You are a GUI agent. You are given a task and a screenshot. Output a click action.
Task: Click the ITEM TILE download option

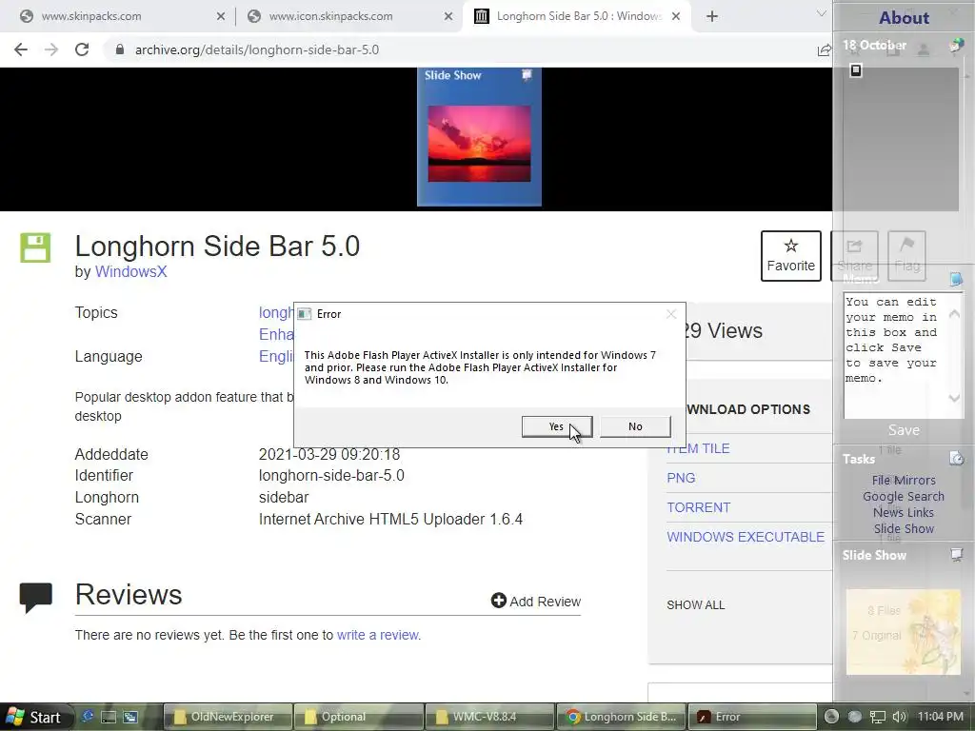click(x=698, y=448)
